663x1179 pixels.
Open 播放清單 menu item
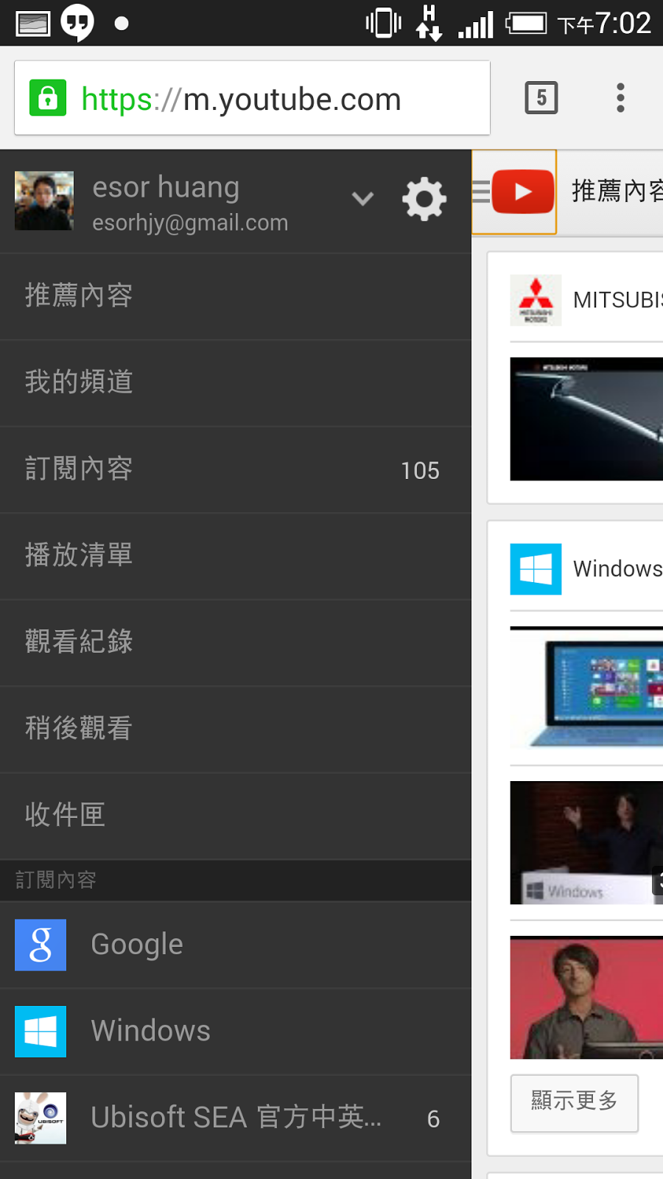pos(236,556)
